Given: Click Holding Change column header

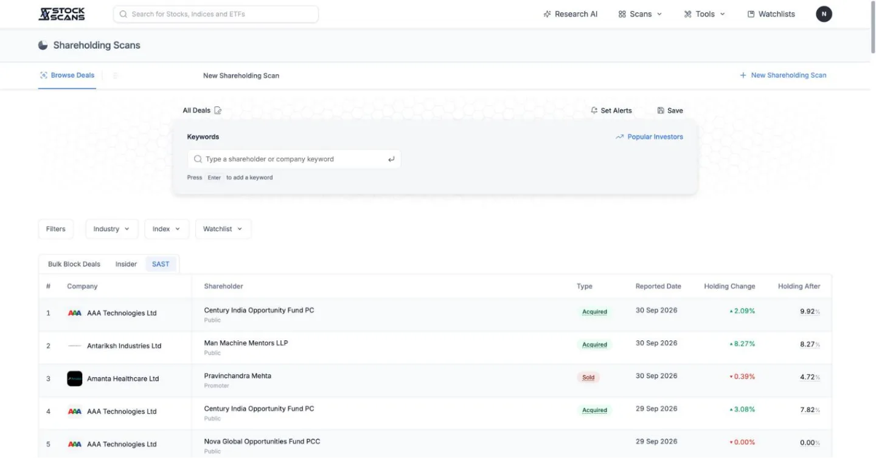Looking at the screenshot, I should pyautogui.click(x=729, y=286).
